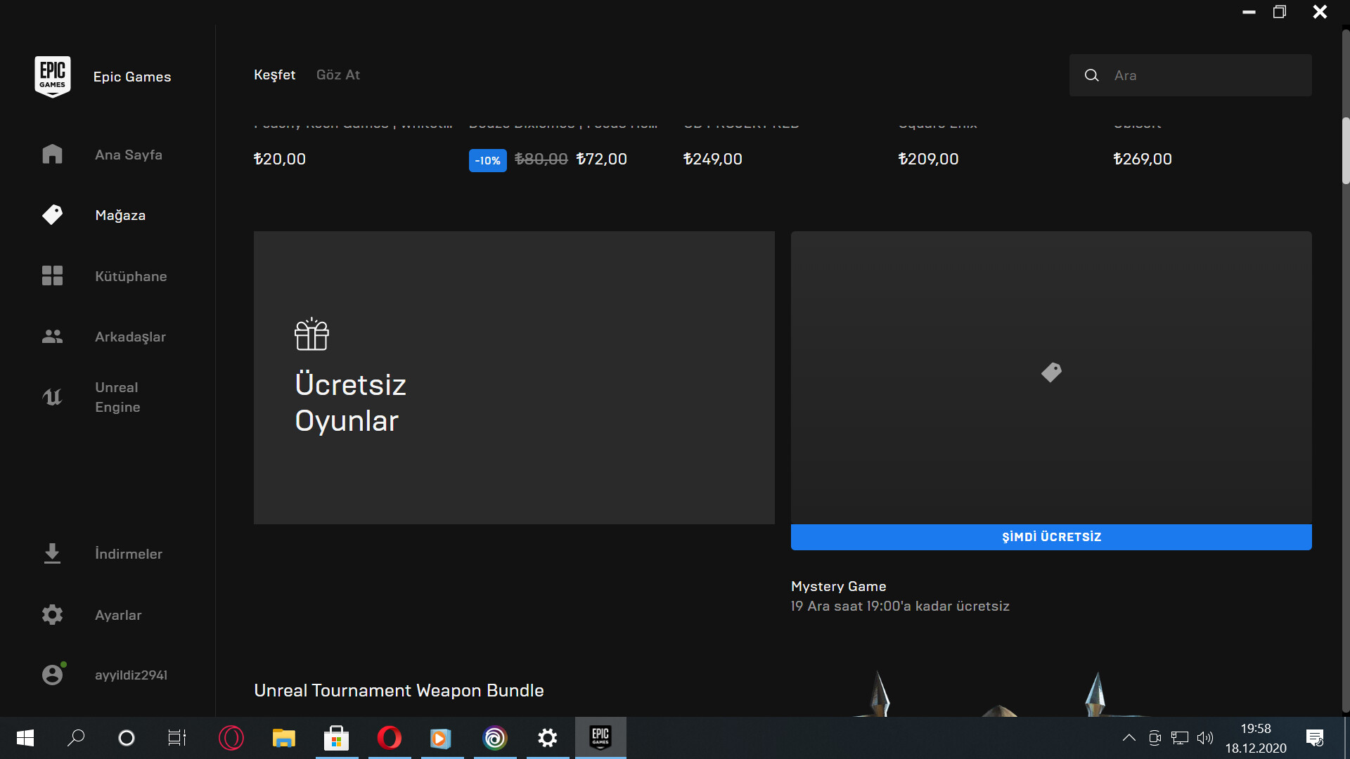Go to Arkadaşlar in sidebar

point(130,337)
